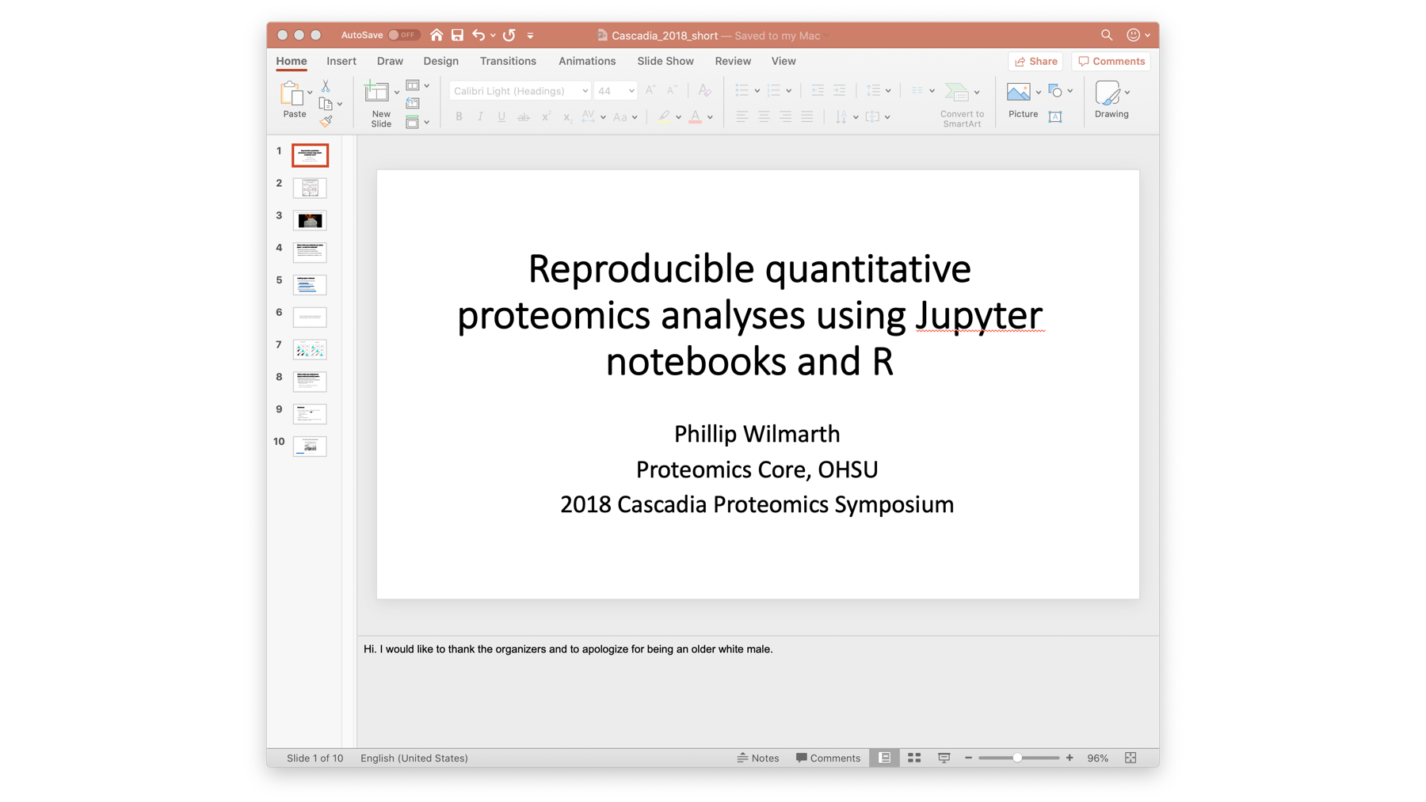Open the Draw tab
The height and width of the screenshot is (802, 1426).
pyautogui.click(x=390, y=61)
